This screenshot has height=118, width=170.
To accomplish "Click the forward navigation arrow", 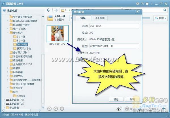I will click(x=56, y=10).
